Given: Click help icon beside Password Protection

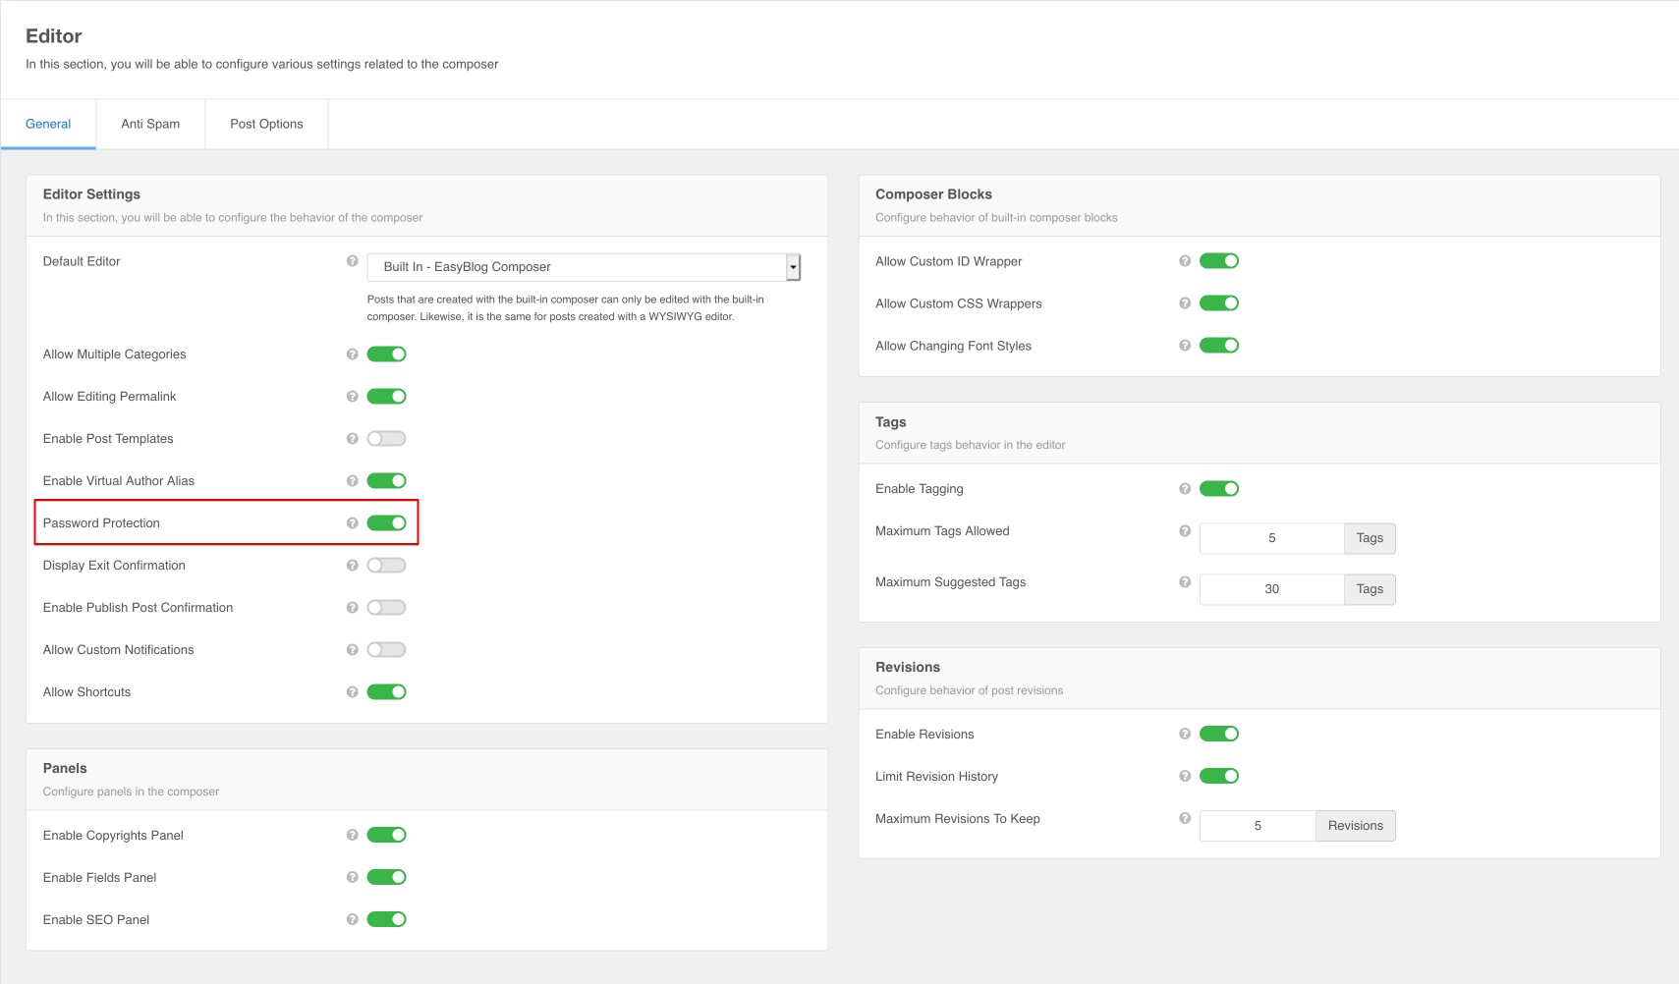Looking at the screenshot, I should pyautogui.click(x=352, y=523).
